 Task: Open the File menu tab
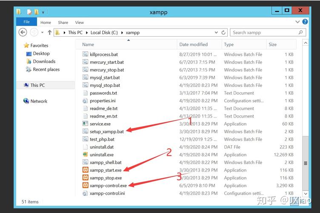pos(26,22)
